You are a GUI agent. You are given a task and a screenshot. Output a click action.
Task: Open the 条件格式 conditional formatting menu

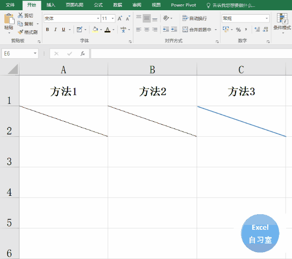(x=282, y=23)
